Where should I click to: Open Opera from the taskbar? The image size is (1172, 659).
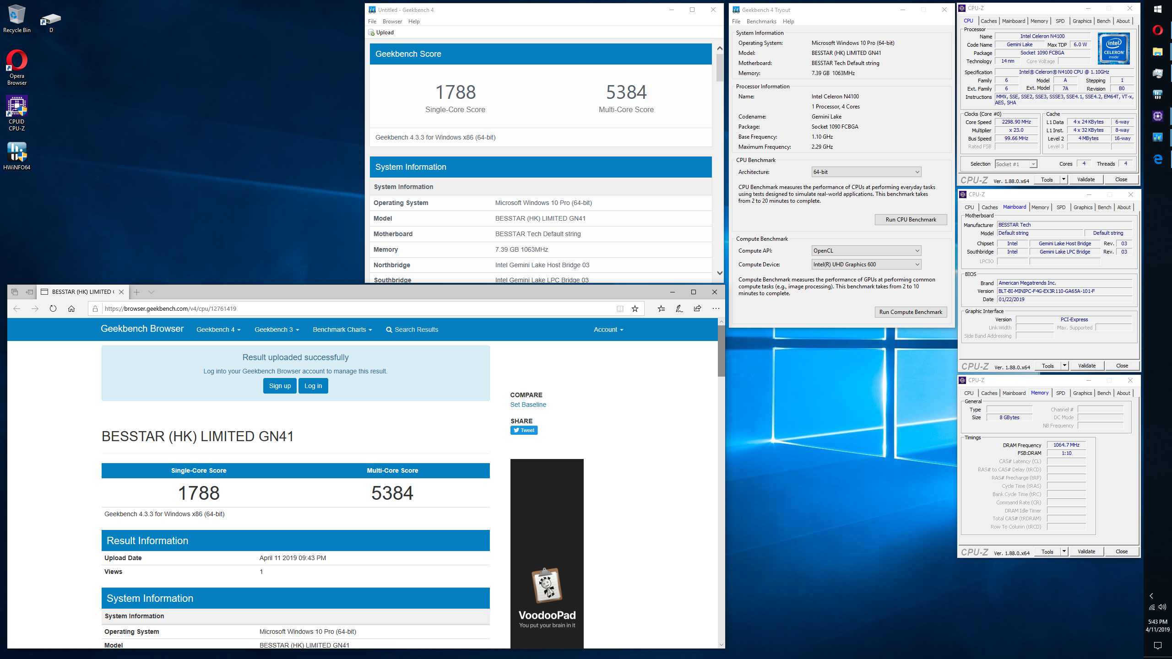1158,30
